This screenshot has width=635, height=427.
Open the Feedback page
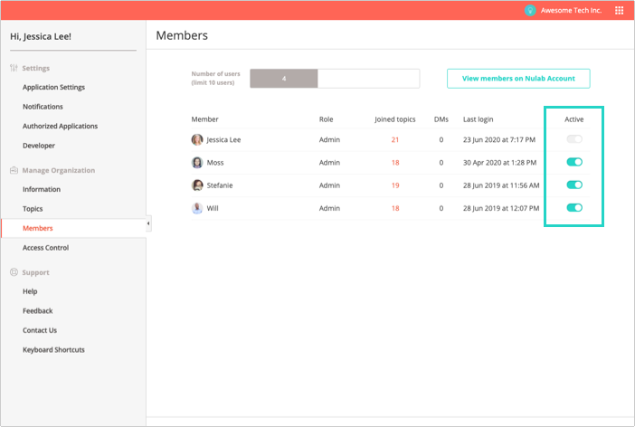point(38,310)
